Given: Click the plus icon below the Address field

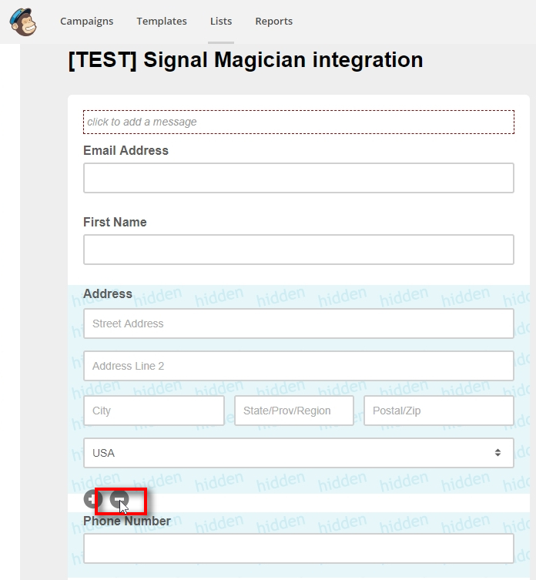Looking at the screenshot, I should (x=93, y=499).
